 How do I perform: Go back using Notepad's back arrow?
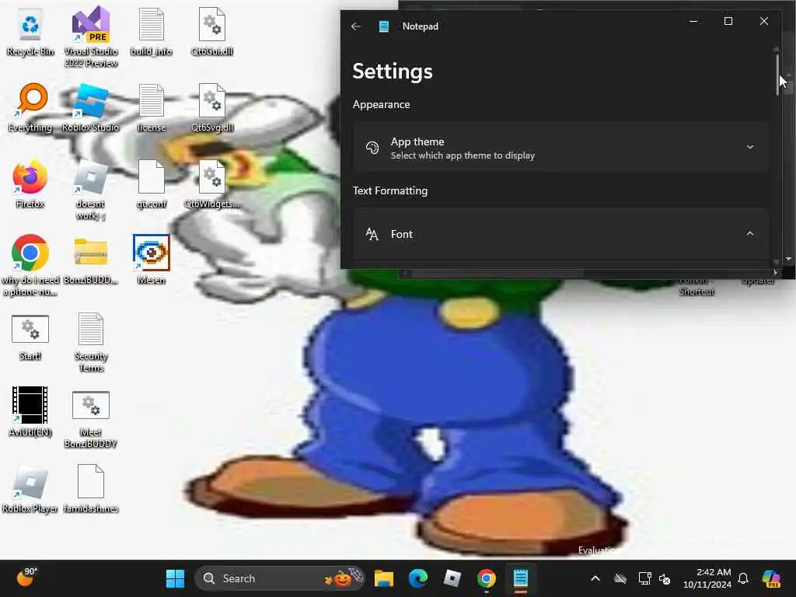pyautogui.click(x=355, y=26)
